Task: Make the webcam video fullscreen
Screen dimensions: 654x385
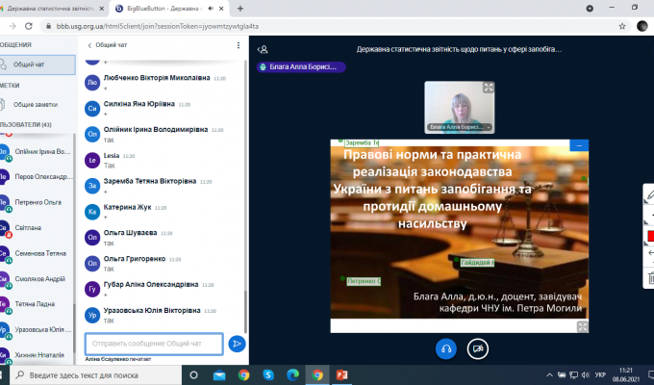Action: (489, 88)
